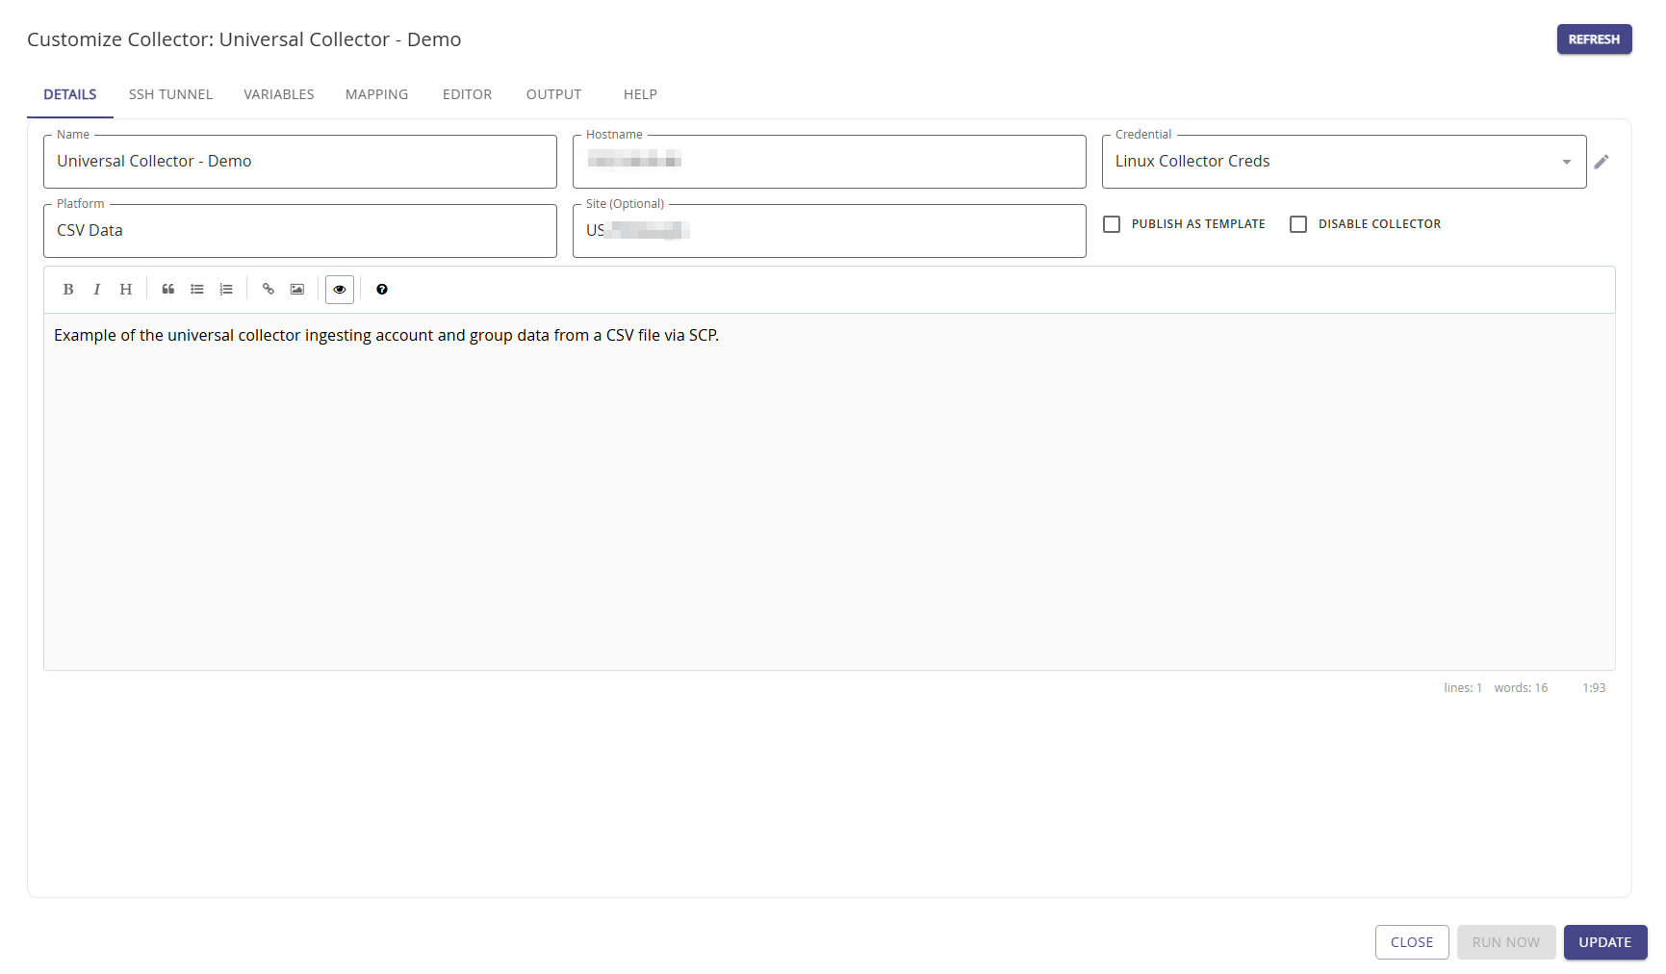Screen dimensions: 1666x974
Task: Select the Platform field showing CSV Data
Action: point(299,231)
